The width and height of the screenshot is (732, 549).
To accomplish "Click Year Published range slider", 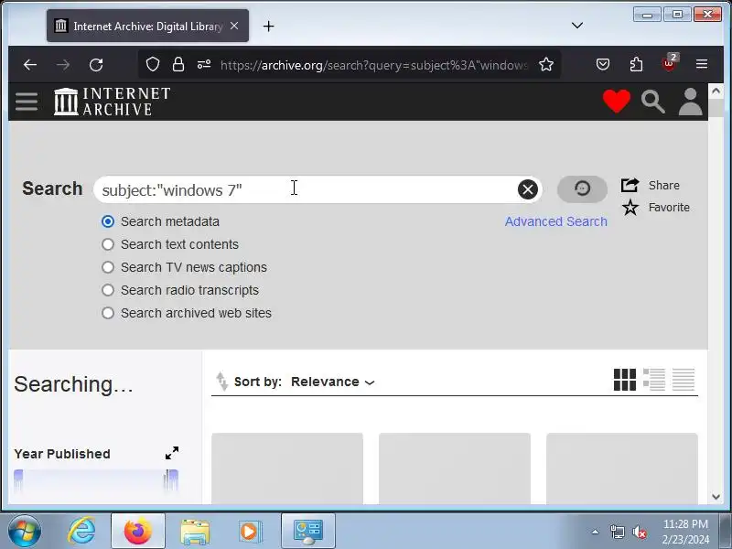I will (x=96, y=479).
